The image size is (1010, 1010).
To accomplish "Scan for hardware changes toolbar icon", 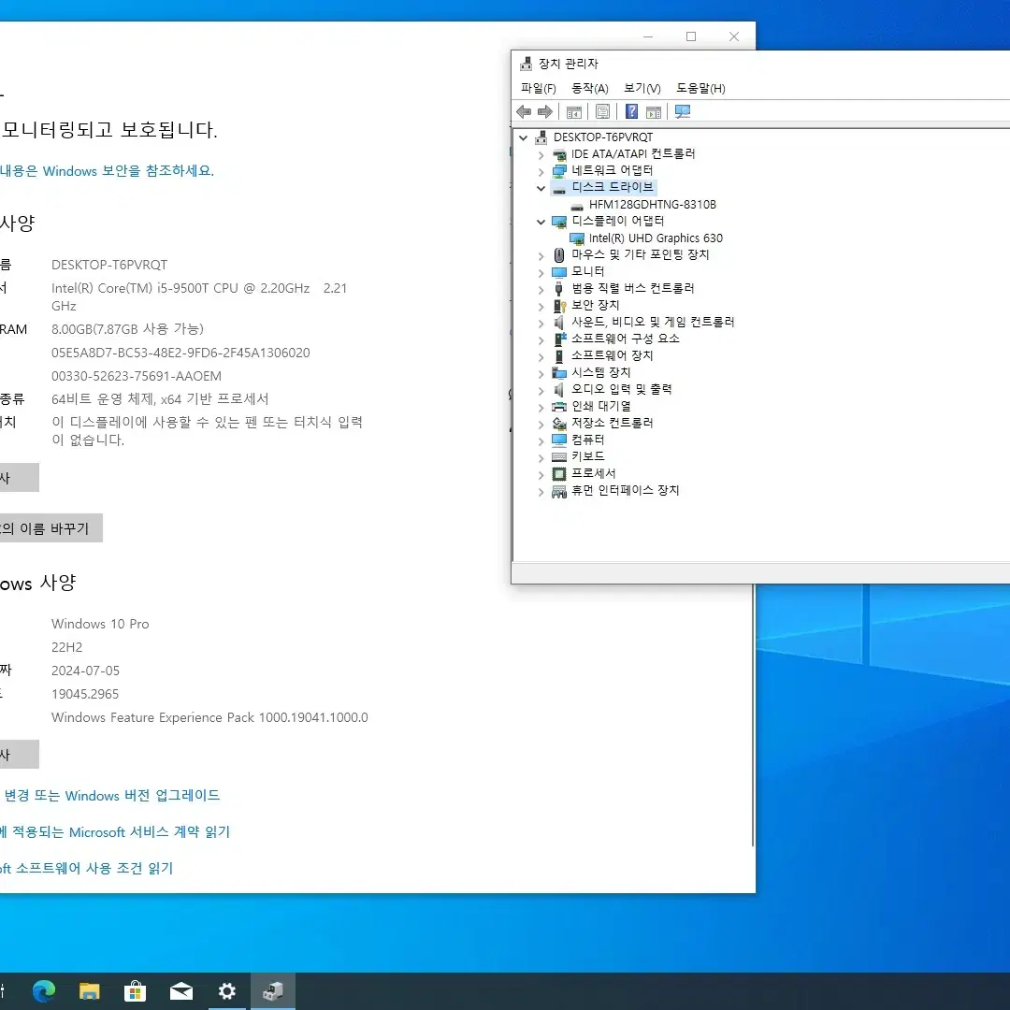I will pyautogui.click(x=682, y=111).
